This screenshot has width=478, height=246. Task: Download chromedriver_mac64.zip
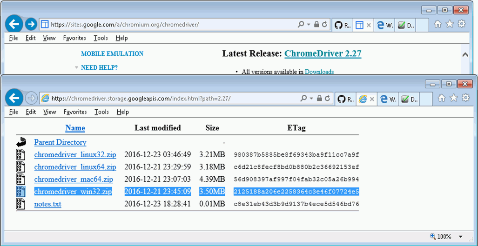pyautogui.click(x=74, y=180)
